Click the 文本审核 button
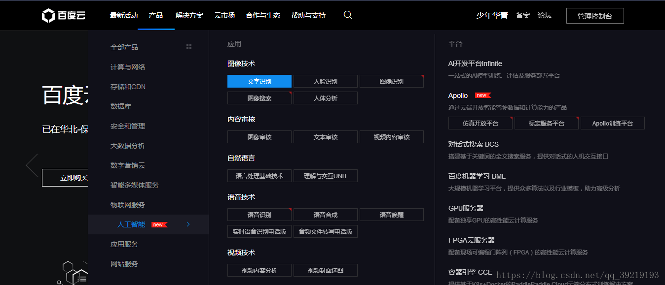The height and width of the screenshot is (285, 665). (x=326, y=137)
